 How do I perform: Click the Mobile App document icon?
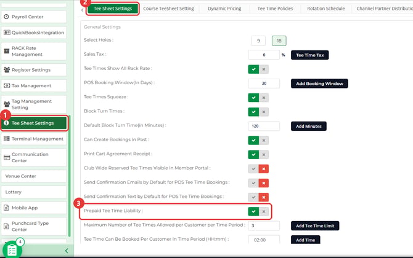tap(6, 208)
